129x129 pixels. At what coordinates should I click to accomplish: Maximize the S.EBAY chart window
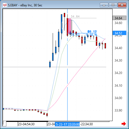pos(113,5)
